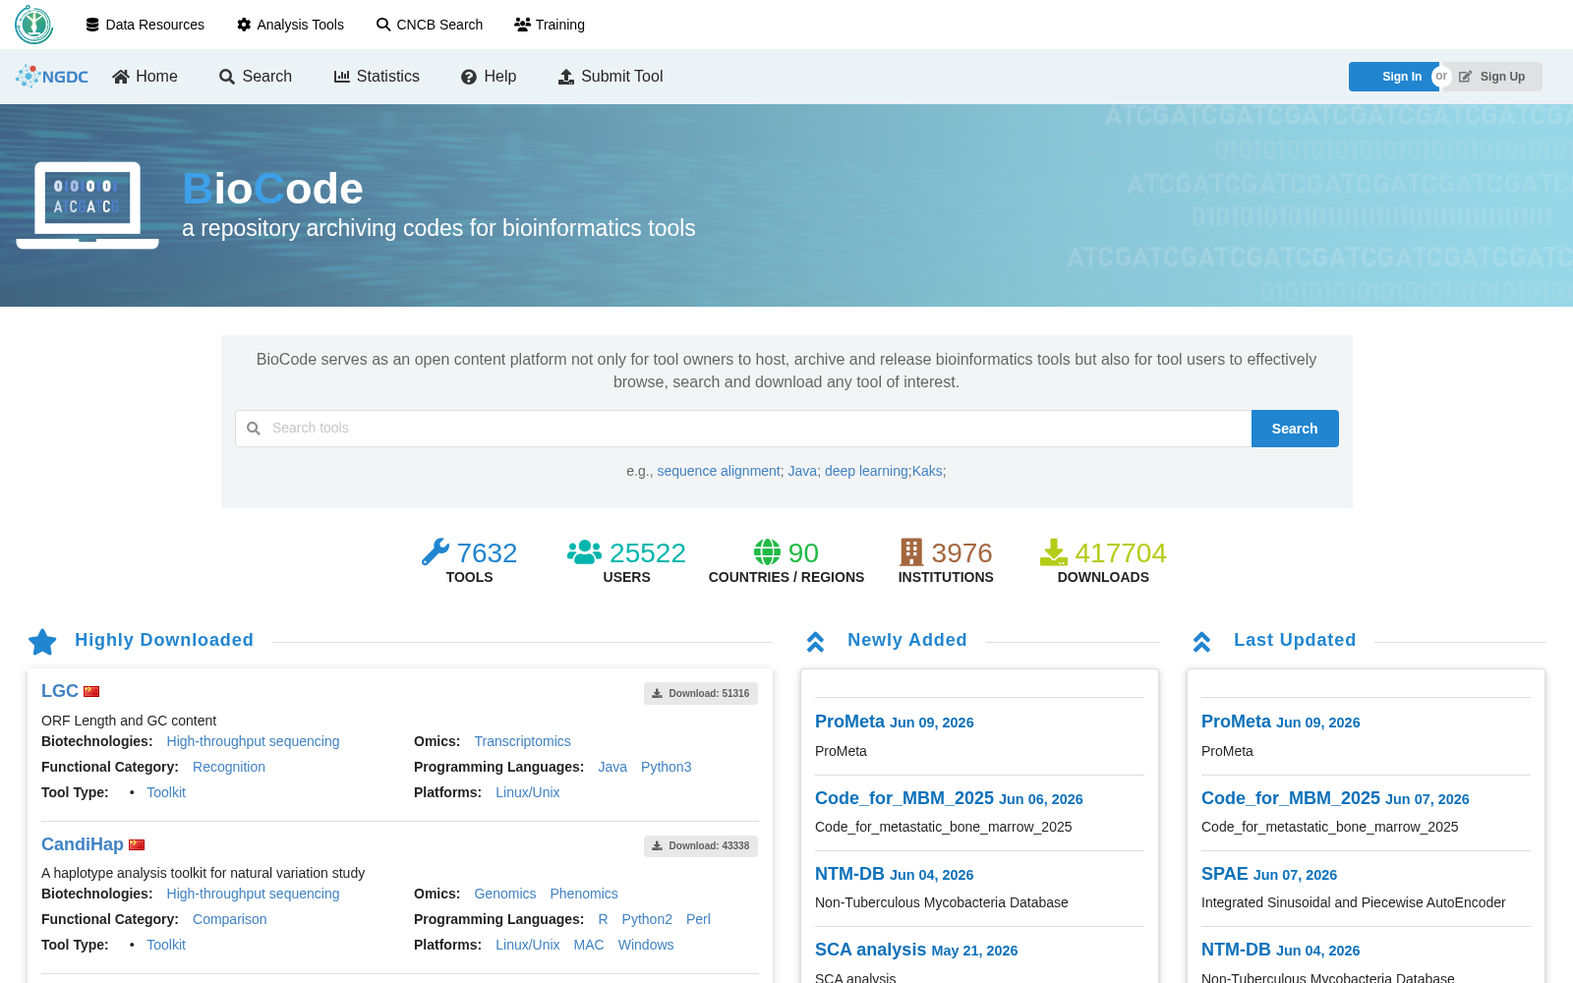Go to the Home page

tap(145, 77)
